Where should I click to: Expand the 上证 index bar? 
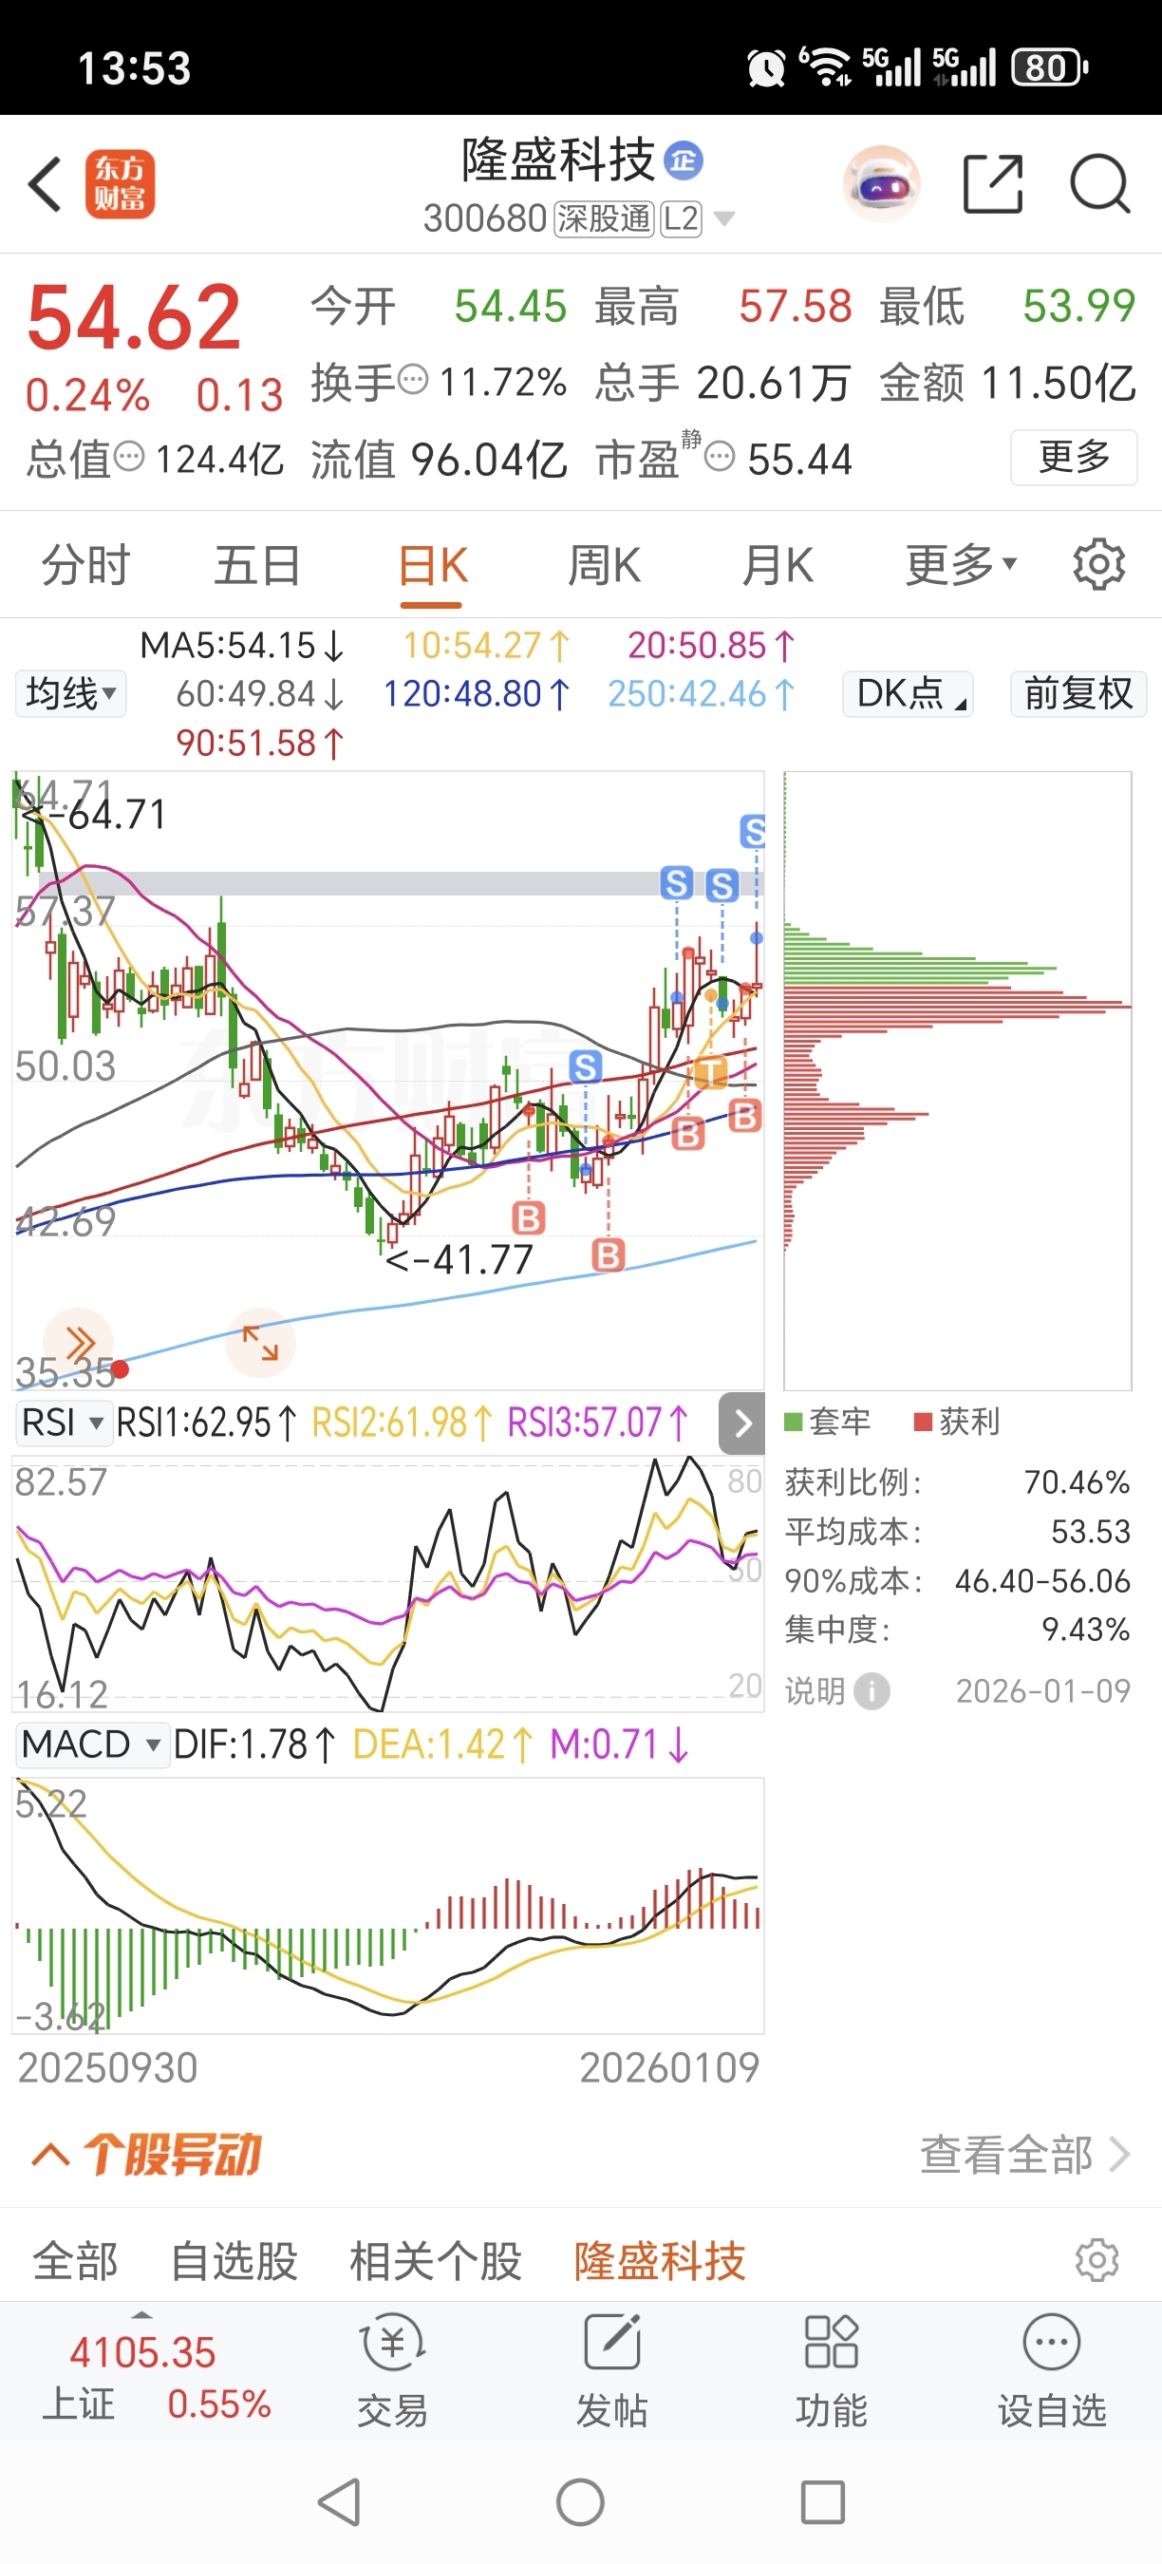click(143, 2314)
